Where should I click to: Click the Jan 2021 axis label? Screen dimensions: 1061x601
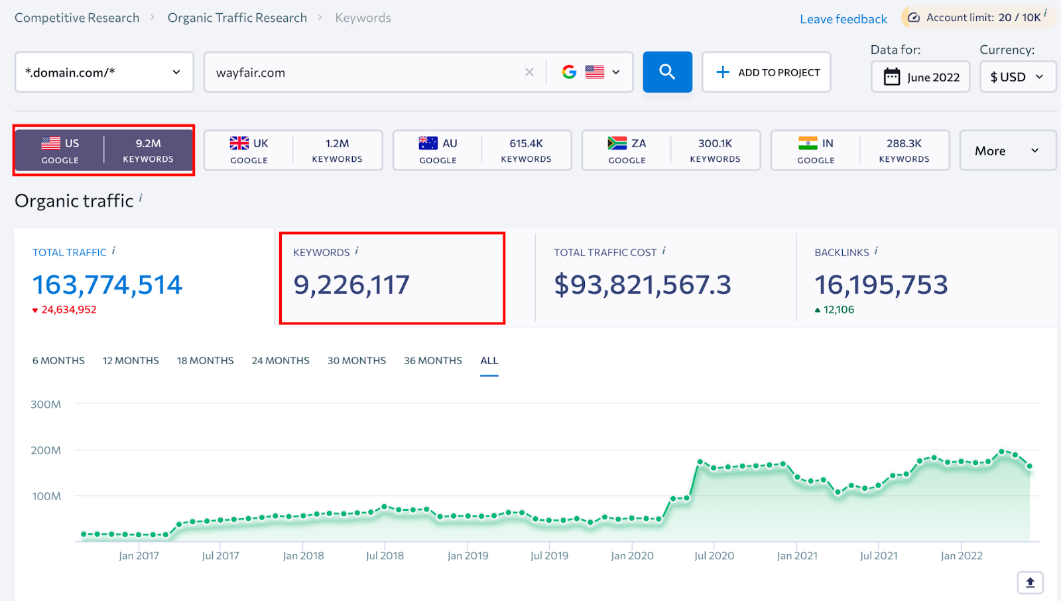[797, 556]
